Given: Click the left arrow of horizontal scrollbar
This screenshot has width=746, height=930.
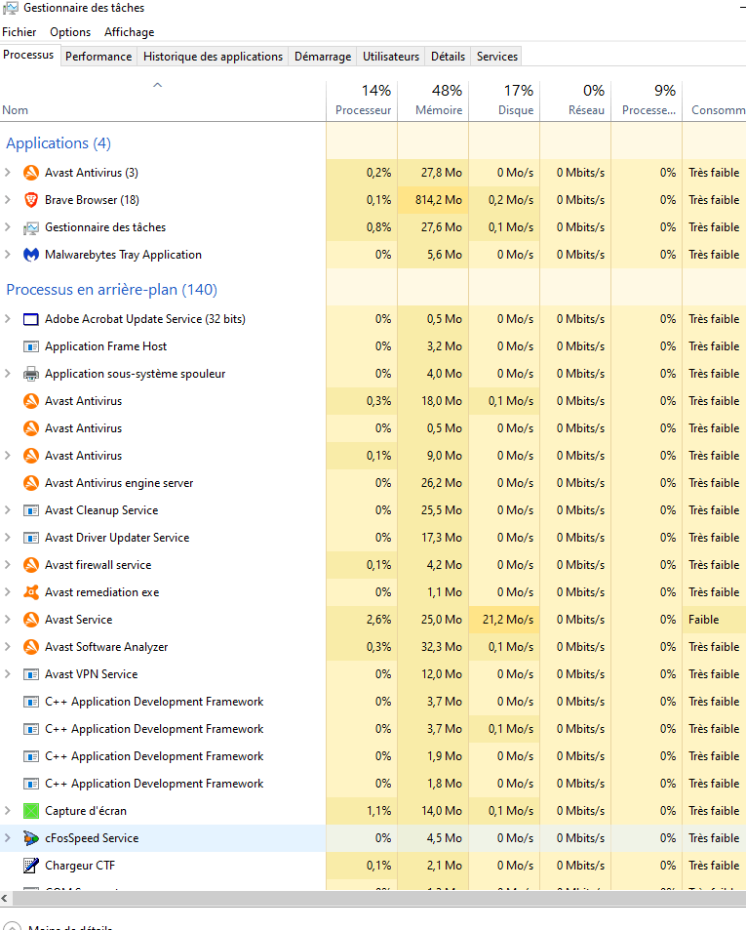Looking at the screenshot, I should pos(5,898).
